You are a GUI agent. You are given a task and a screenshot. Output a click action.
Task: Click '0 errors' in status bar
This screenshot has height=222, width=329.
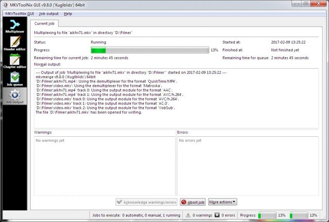click(x=228, y=215)
